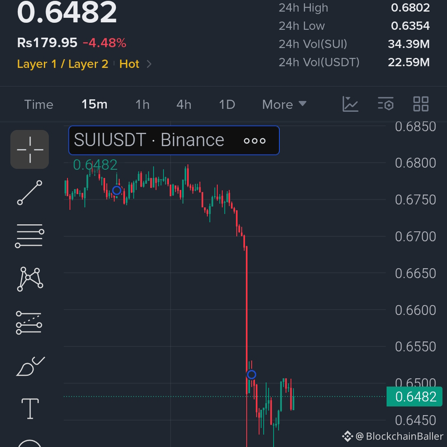Click the -4.48% change percentage

[x=104, y=43]
